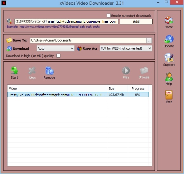The width and height of the screenshot is (184, 174).
Task: Click the Add button
Action: click(136, 22)
